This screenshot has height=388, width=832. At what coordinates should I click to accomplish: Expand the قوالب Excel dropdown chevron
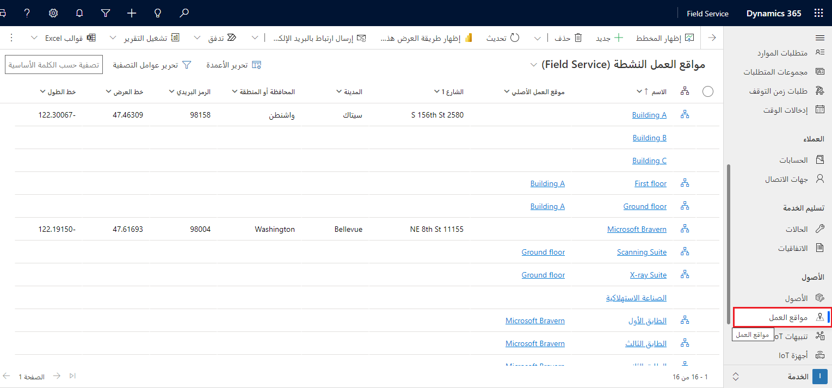(34, 38)
